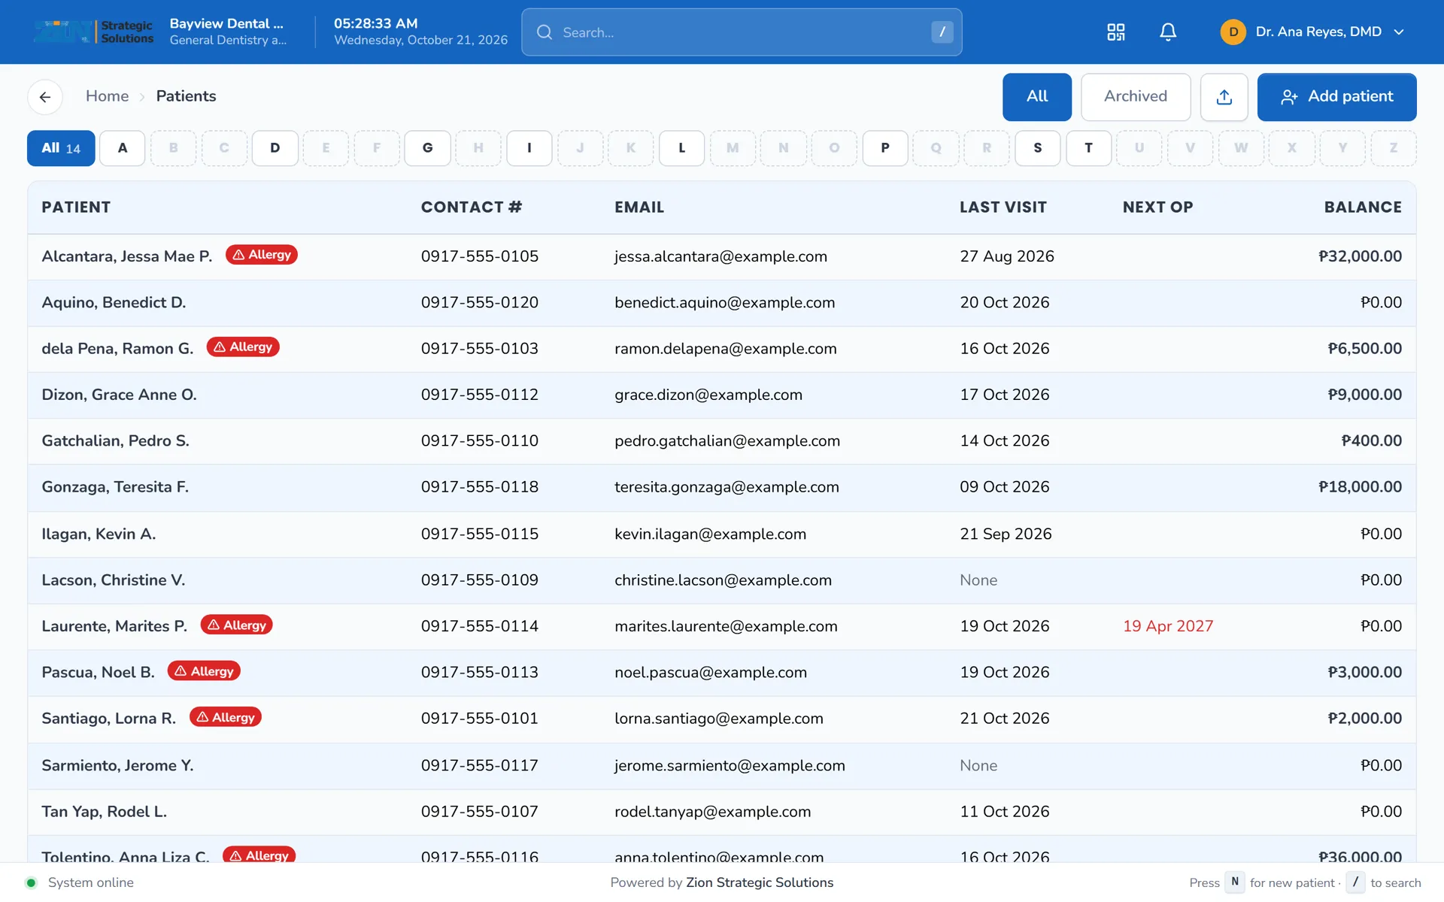Focus the Search input field
The width and height of the screenshot is (1444, 902).
tap(741, 32)
